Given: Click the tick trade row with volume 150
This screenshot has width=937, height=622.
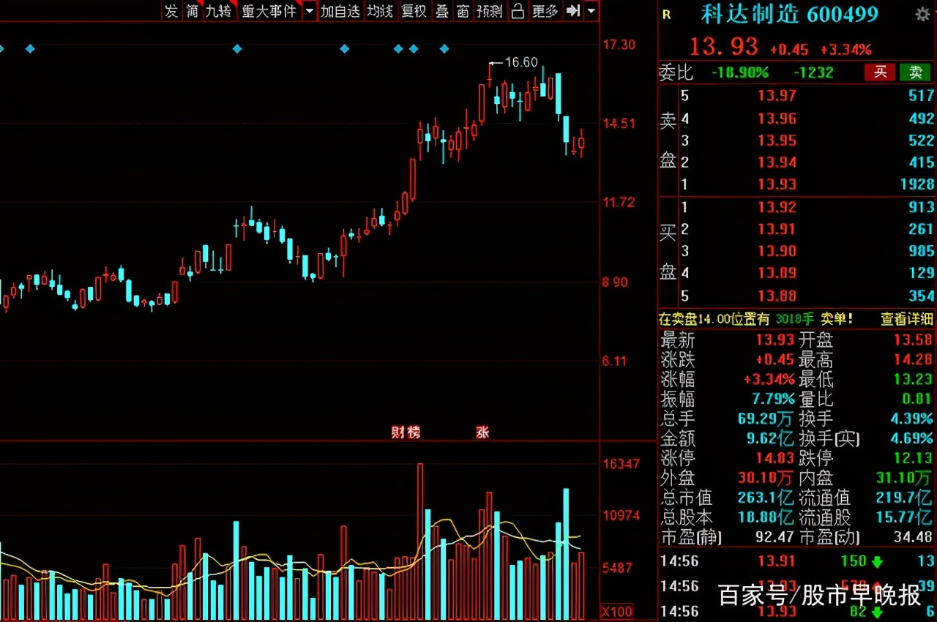Looking at the screenshot, I should [x=797, y=561].
